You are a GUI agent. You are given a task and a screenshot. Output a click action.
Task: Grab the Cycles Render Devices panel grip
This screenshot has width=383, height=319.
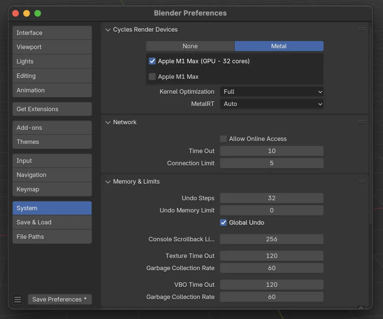coord(362,29)
